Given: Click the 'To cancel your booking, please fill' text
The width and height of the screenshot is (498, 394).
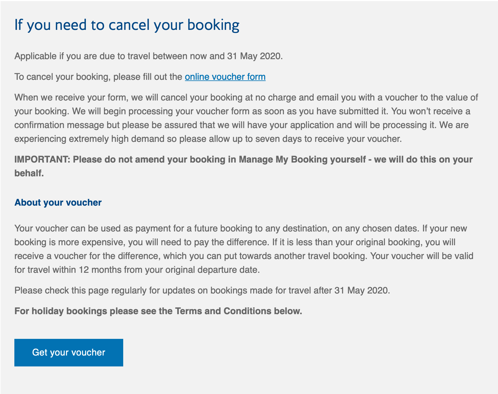Looking at the screenshot, I should 98,77.
